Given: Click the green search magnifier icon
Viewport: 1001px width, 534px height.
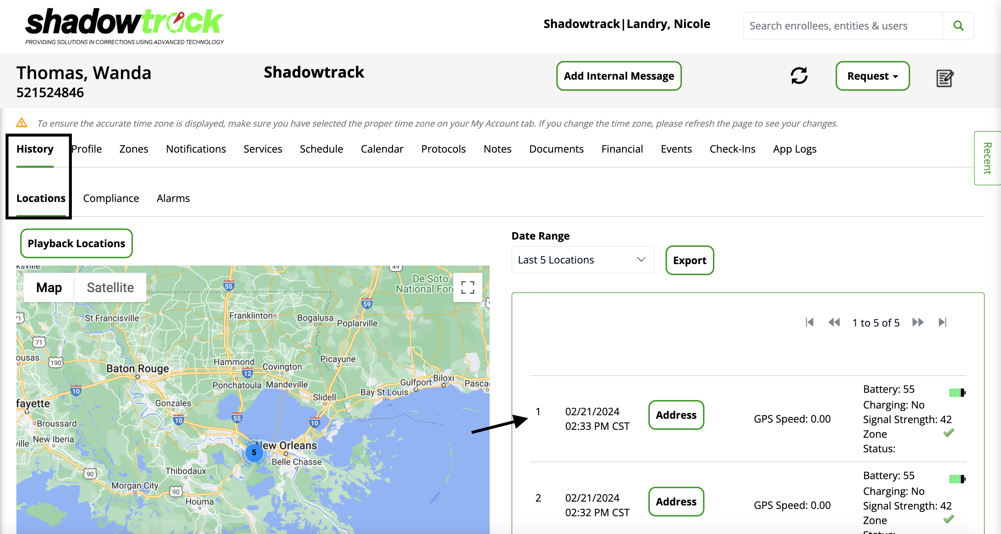Looking at the screenshot, I should click(958, 26).
